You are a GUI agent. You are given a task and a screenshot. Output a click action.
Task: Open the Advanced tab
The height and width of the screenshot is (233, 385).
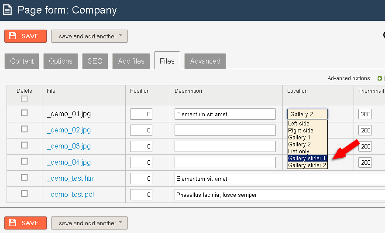click(205, 61)
